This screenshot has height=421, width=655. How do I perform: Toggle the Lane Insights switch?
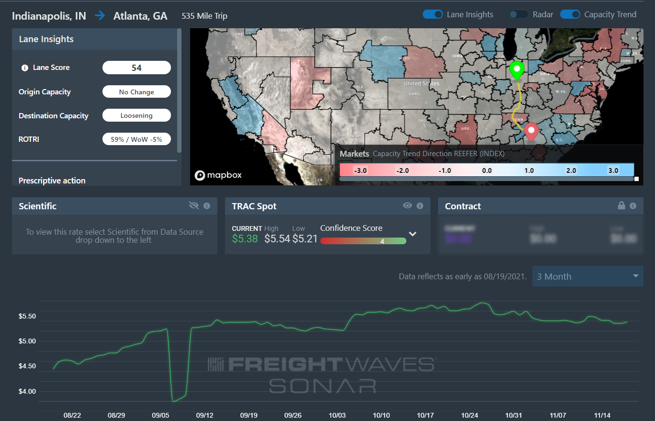(433, 14)
